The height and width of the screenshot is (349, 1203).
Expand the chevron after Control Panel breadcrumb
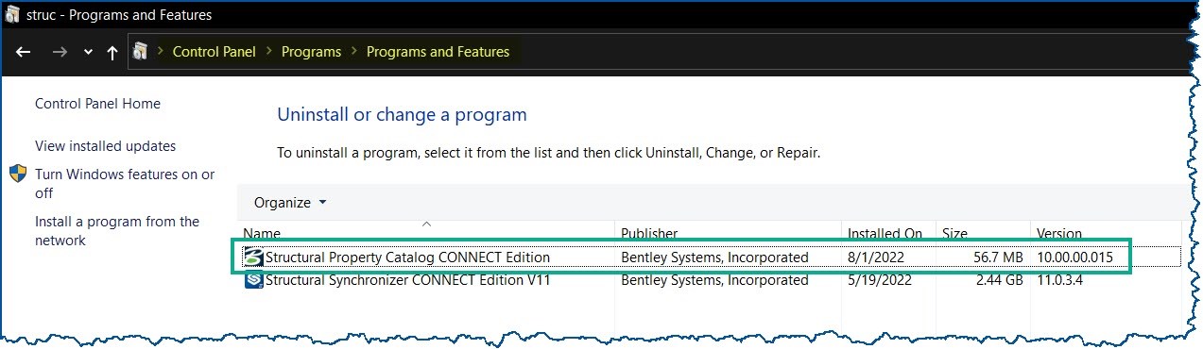tap(268, 52)
